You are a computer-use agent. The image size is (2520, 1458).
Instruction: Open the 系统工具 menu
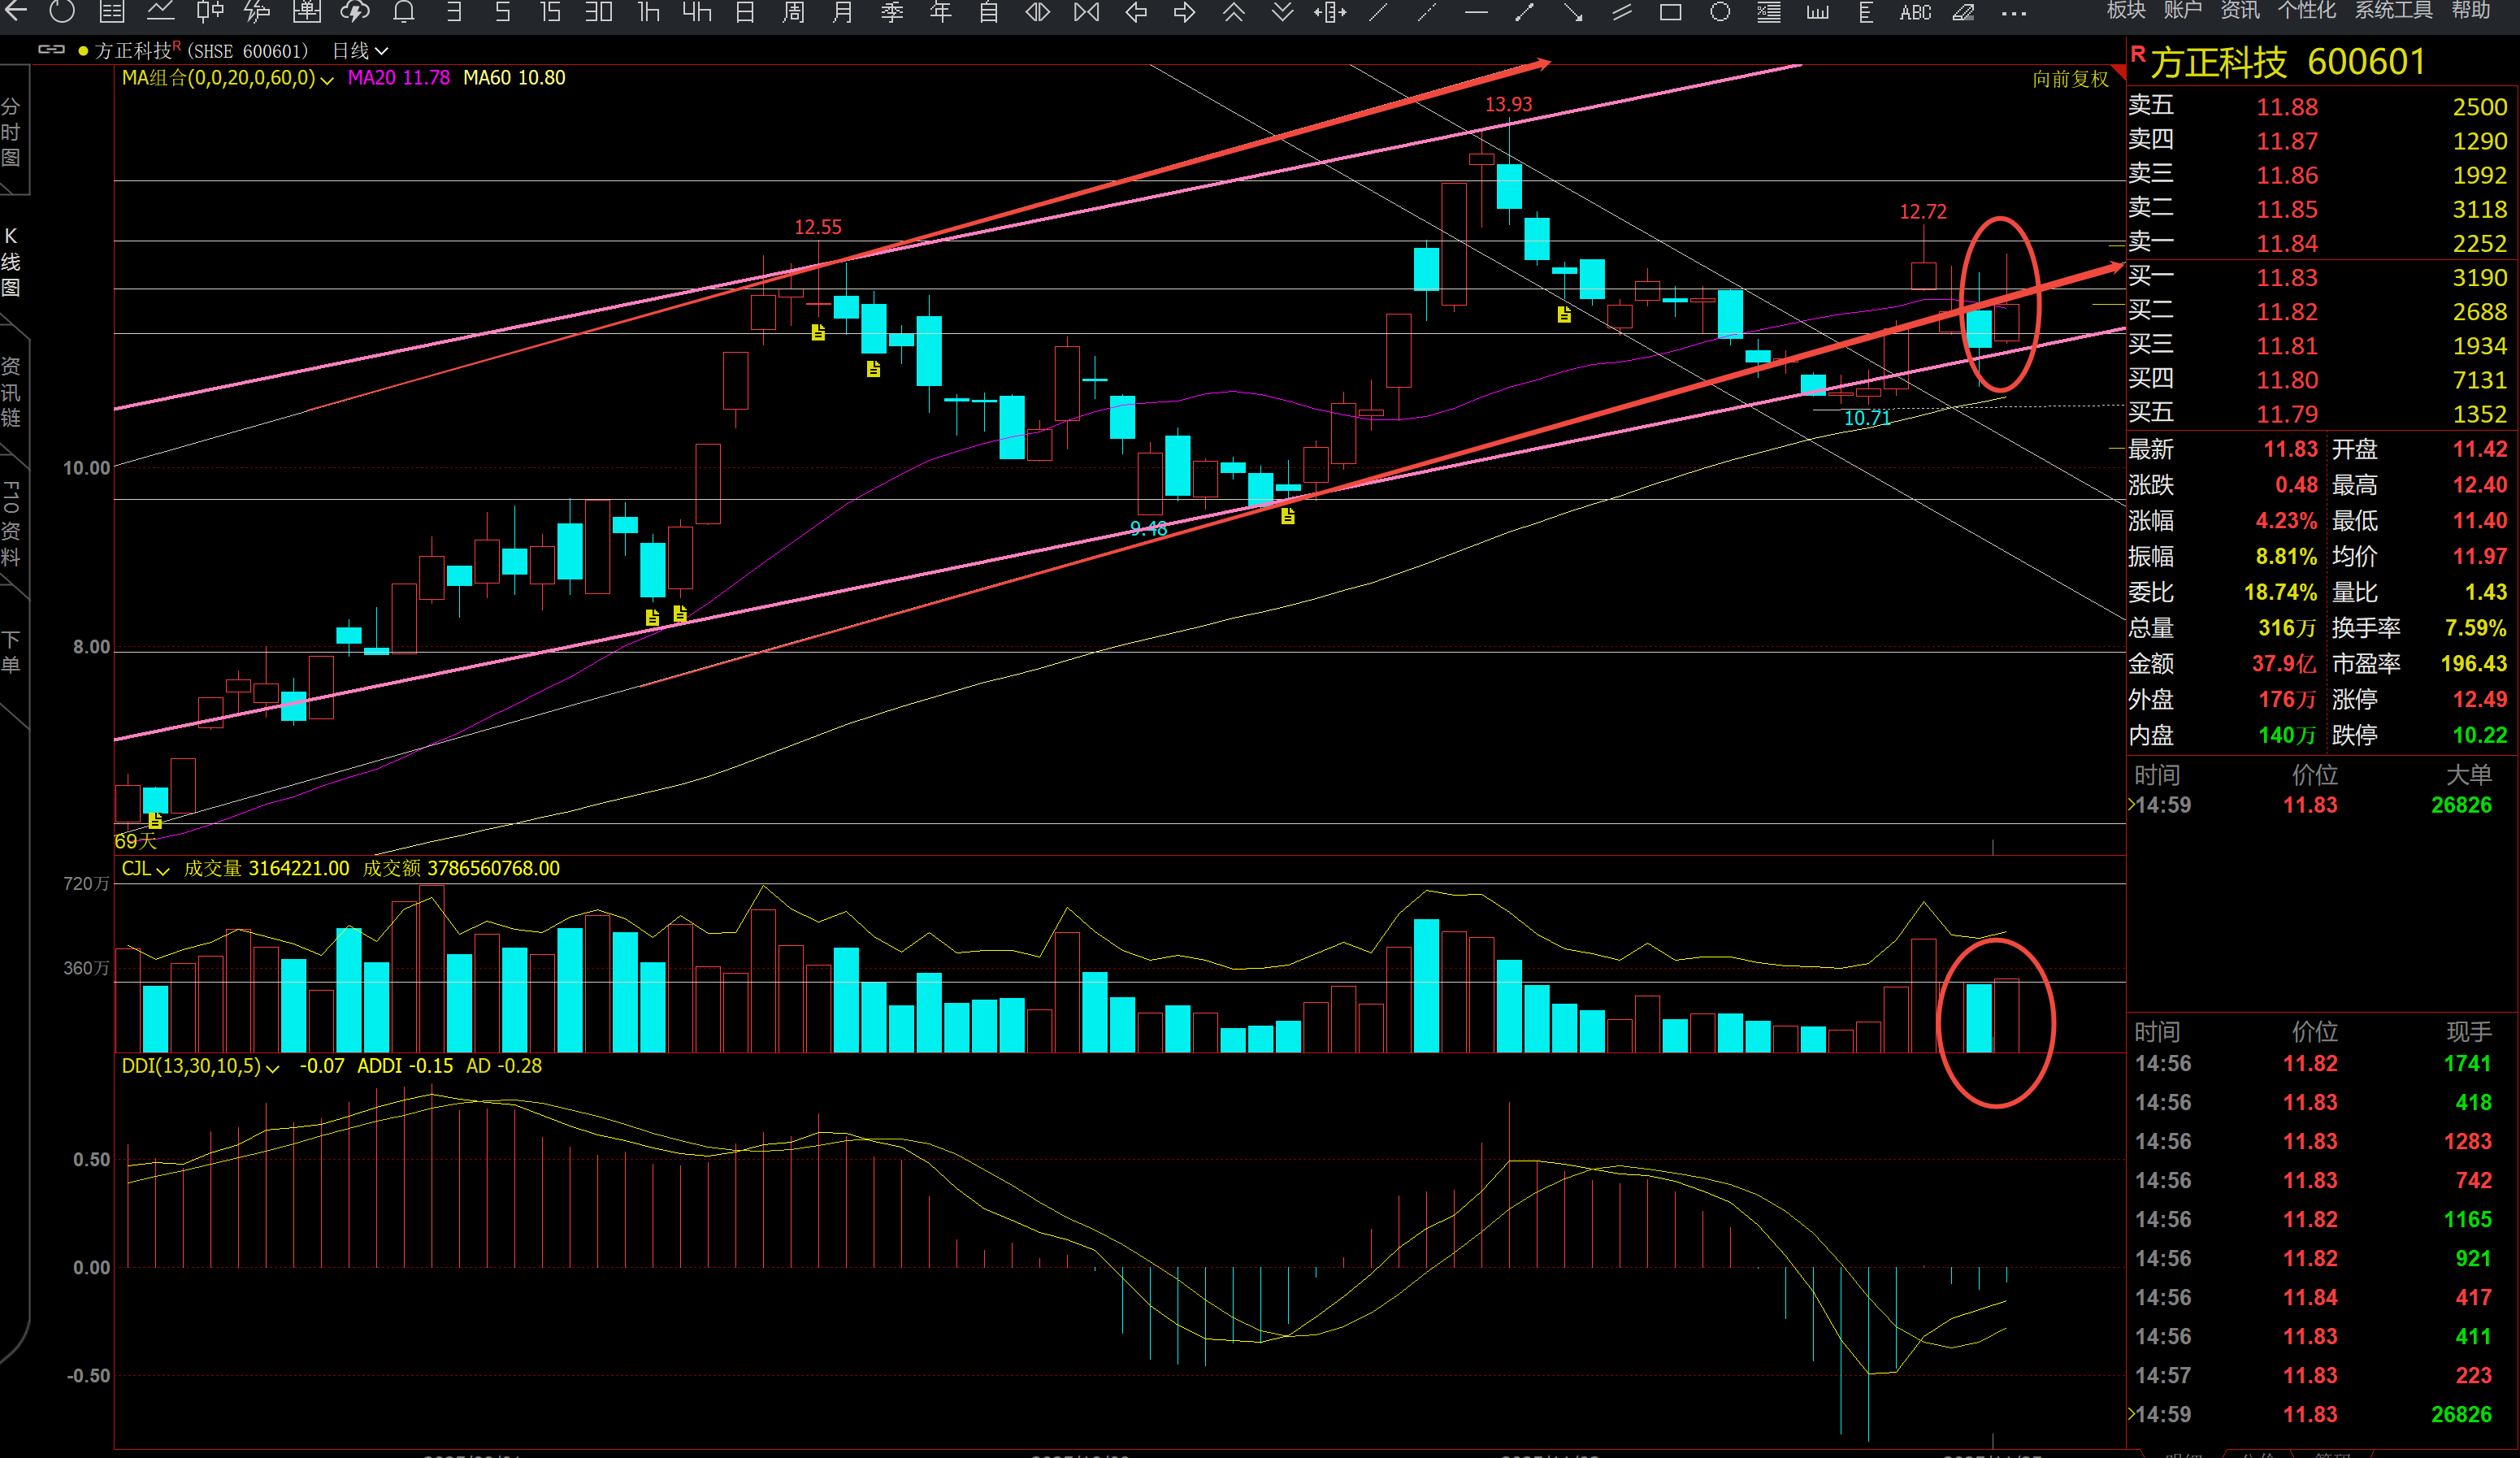click(x=2393, y=10)
